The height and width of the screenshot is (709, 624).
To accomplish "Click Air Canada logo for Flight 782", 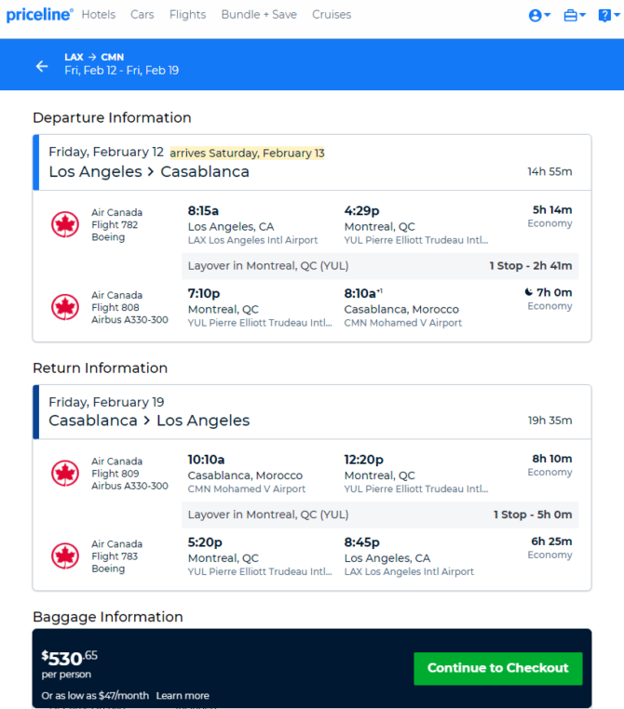I will tap(65, 224).
